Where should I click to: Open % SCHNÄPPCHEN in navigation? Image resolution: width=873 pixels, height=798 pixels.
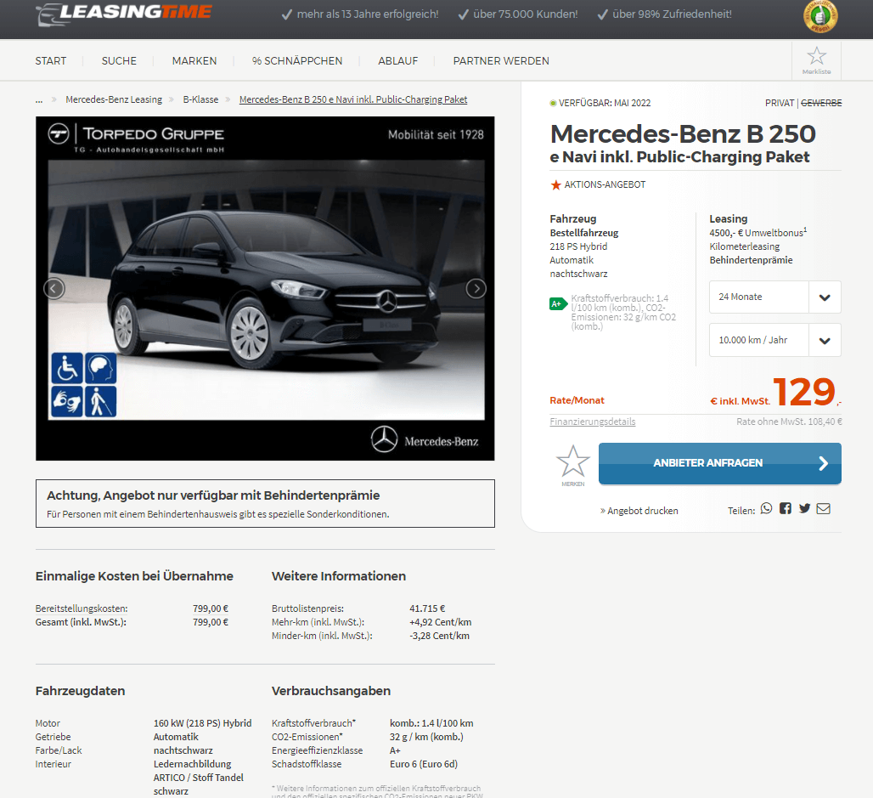297,60
